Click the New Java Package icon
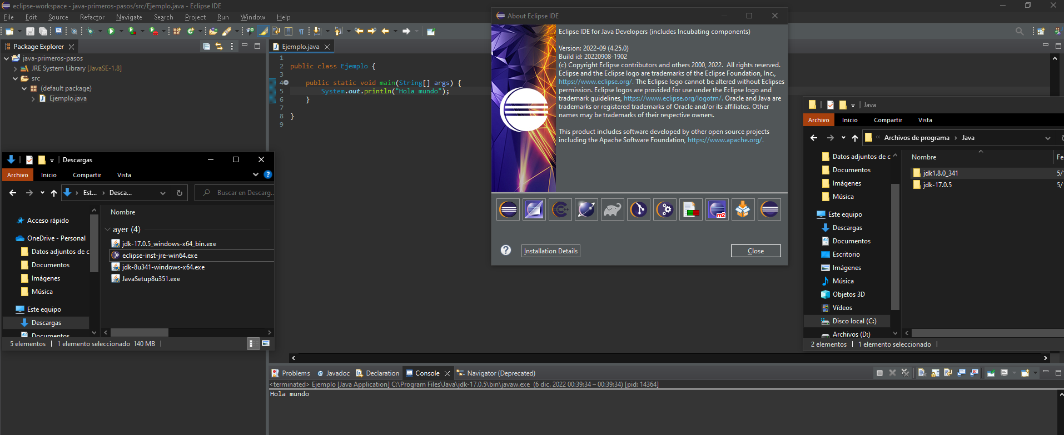The width and height of the screenshot is (1064, 435). pos(177,31)
